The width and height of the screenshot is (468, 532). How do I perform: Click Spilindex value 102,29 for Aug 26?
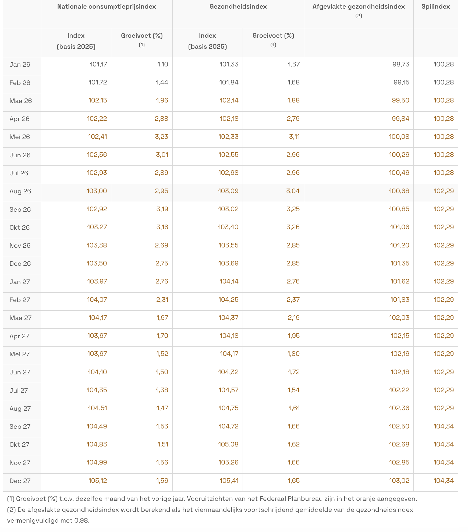coord(443,191)
